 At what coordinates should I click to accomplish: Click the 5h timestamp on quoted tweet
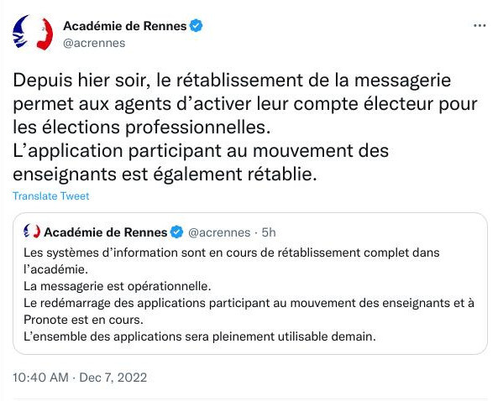click(x=269, y=232)
